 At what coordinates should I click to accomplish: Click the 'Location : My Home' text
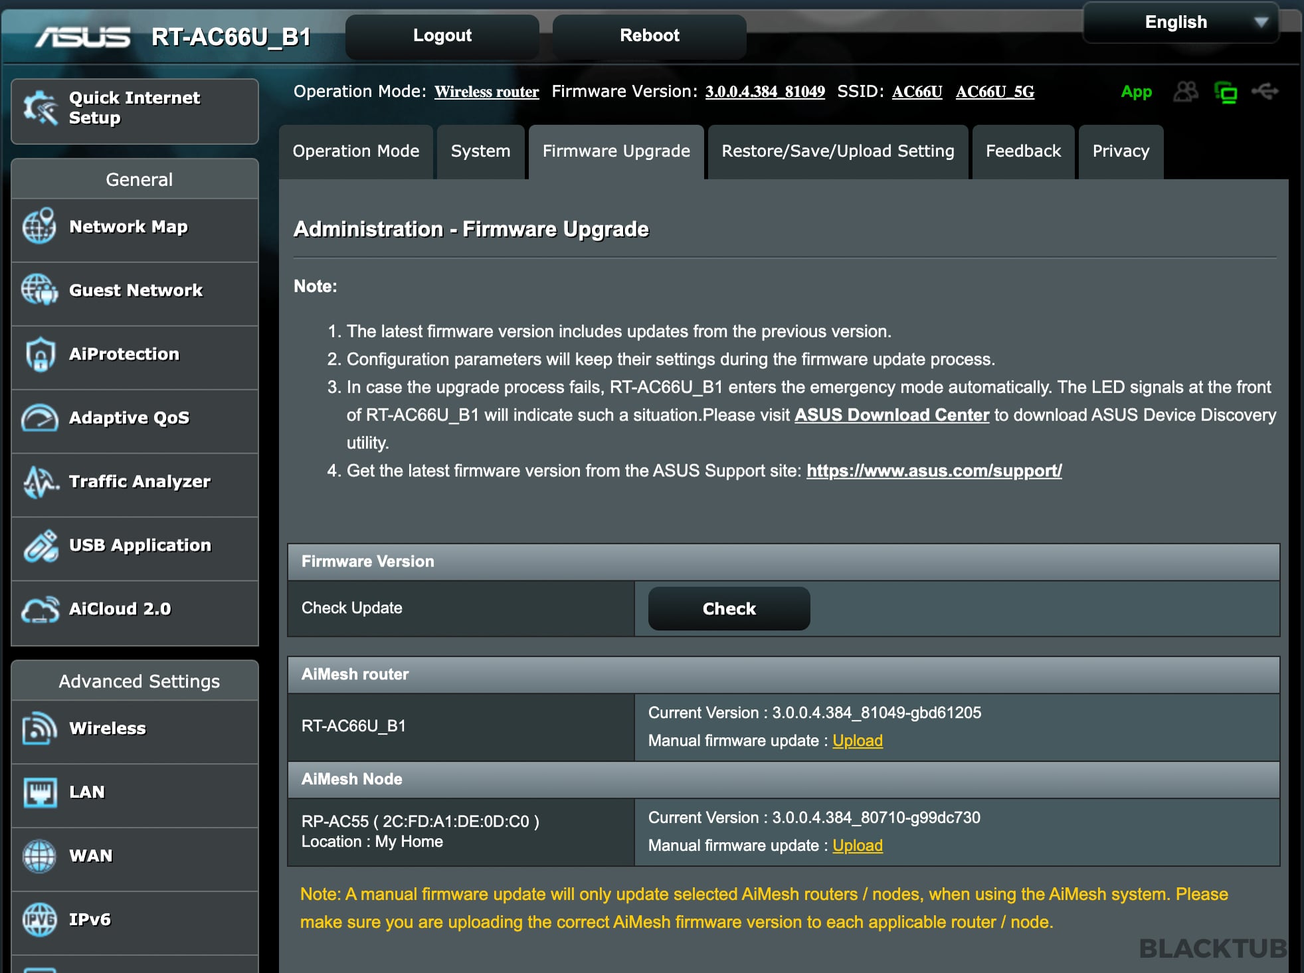(372, 842)
